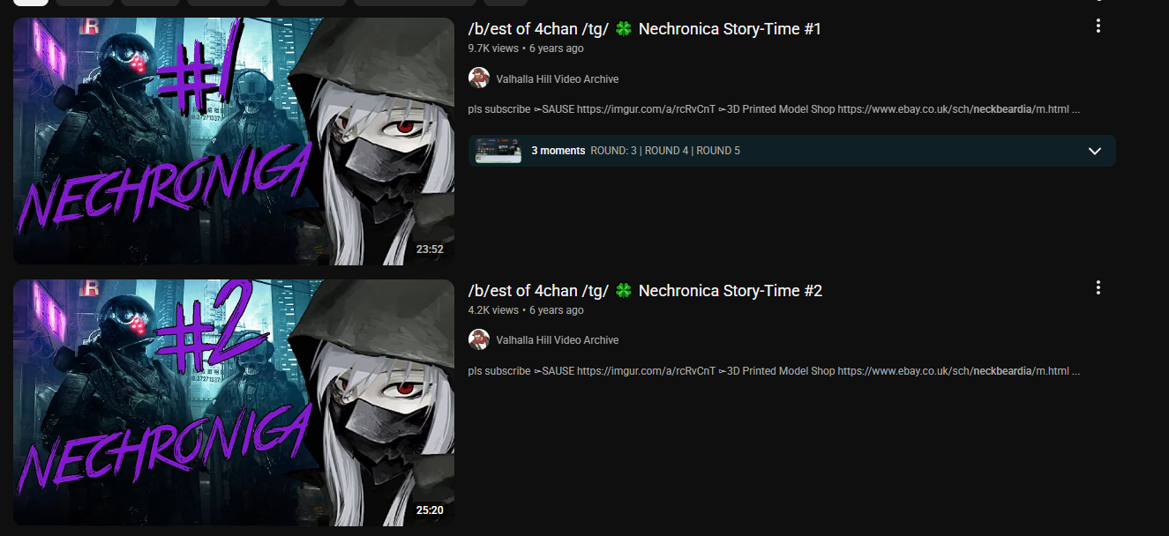Viewport: 1169px width, 536px height.
Task: Play the Nechronica #1 video thumbnail
Action: tap(234, 141)
